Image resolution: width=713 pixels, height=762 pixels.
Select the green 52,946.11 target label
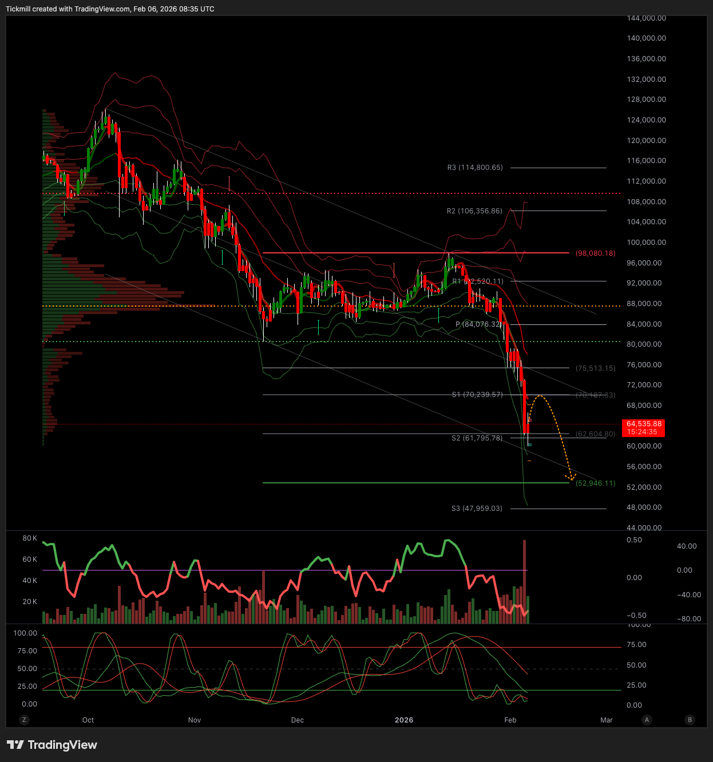[595, 483]
